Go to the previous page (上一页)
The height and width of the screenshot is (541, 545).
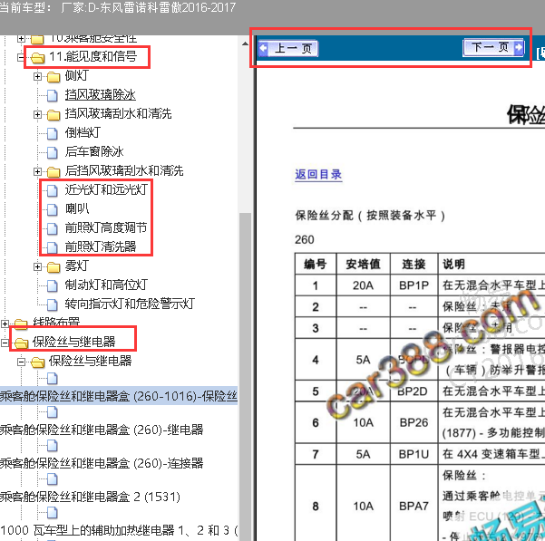click(x=288, y=48)
